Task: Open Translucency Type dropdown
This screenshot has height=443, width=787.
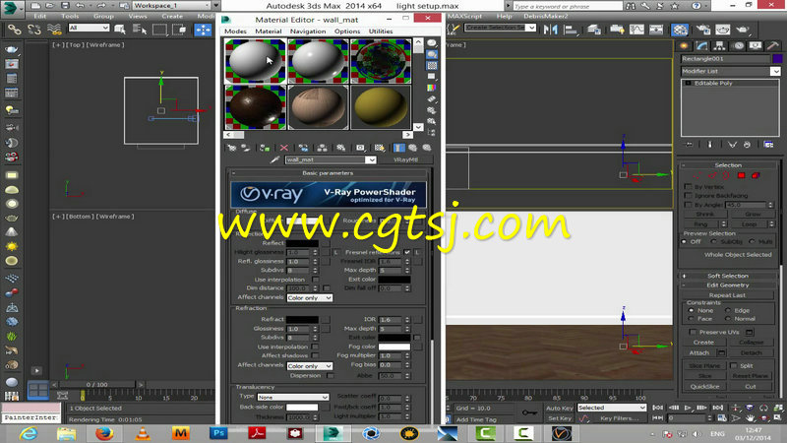Action: (293, 397)
